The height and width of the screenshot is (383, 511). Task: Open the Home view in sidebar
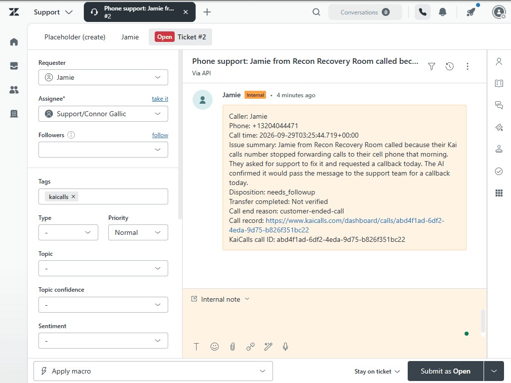pos(14,42)
